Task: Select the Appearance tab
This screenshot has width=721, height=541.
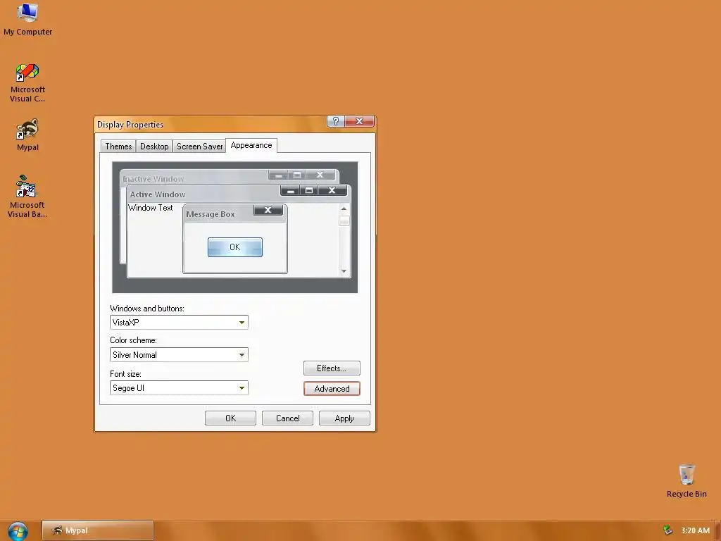Action: point(251,145)
